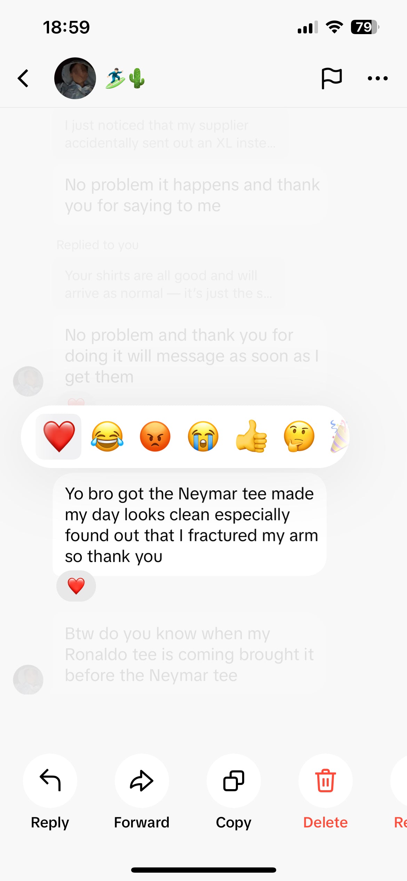
Task: Tap the highlighted Neymar tee message bubble
Action: click(x=190, y=525)
